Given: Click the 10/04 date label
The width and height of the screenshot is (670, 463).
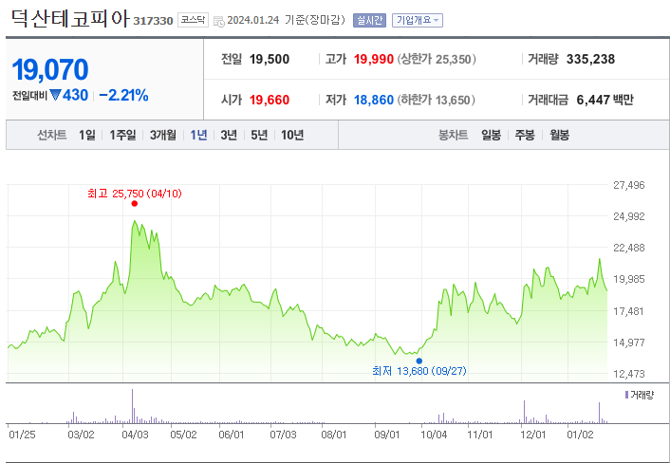Looking at the screenshot, I should click(434, 435).
